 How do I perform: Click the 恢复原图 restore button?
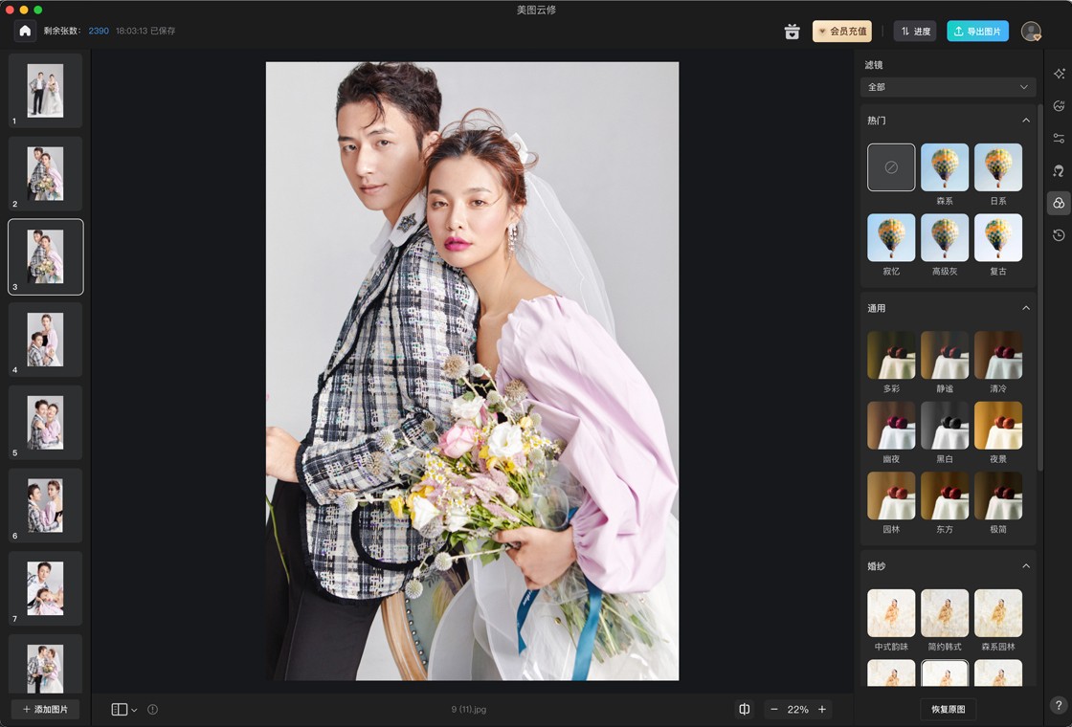pyautogui.click(x=948, y=709)
